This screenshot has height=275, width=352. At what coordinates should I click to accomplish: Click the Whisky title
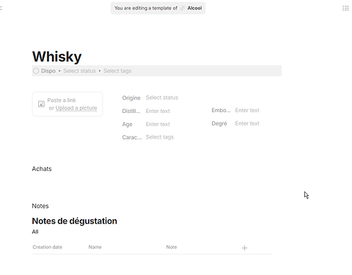pyautogui.click(x=56, y=56)
